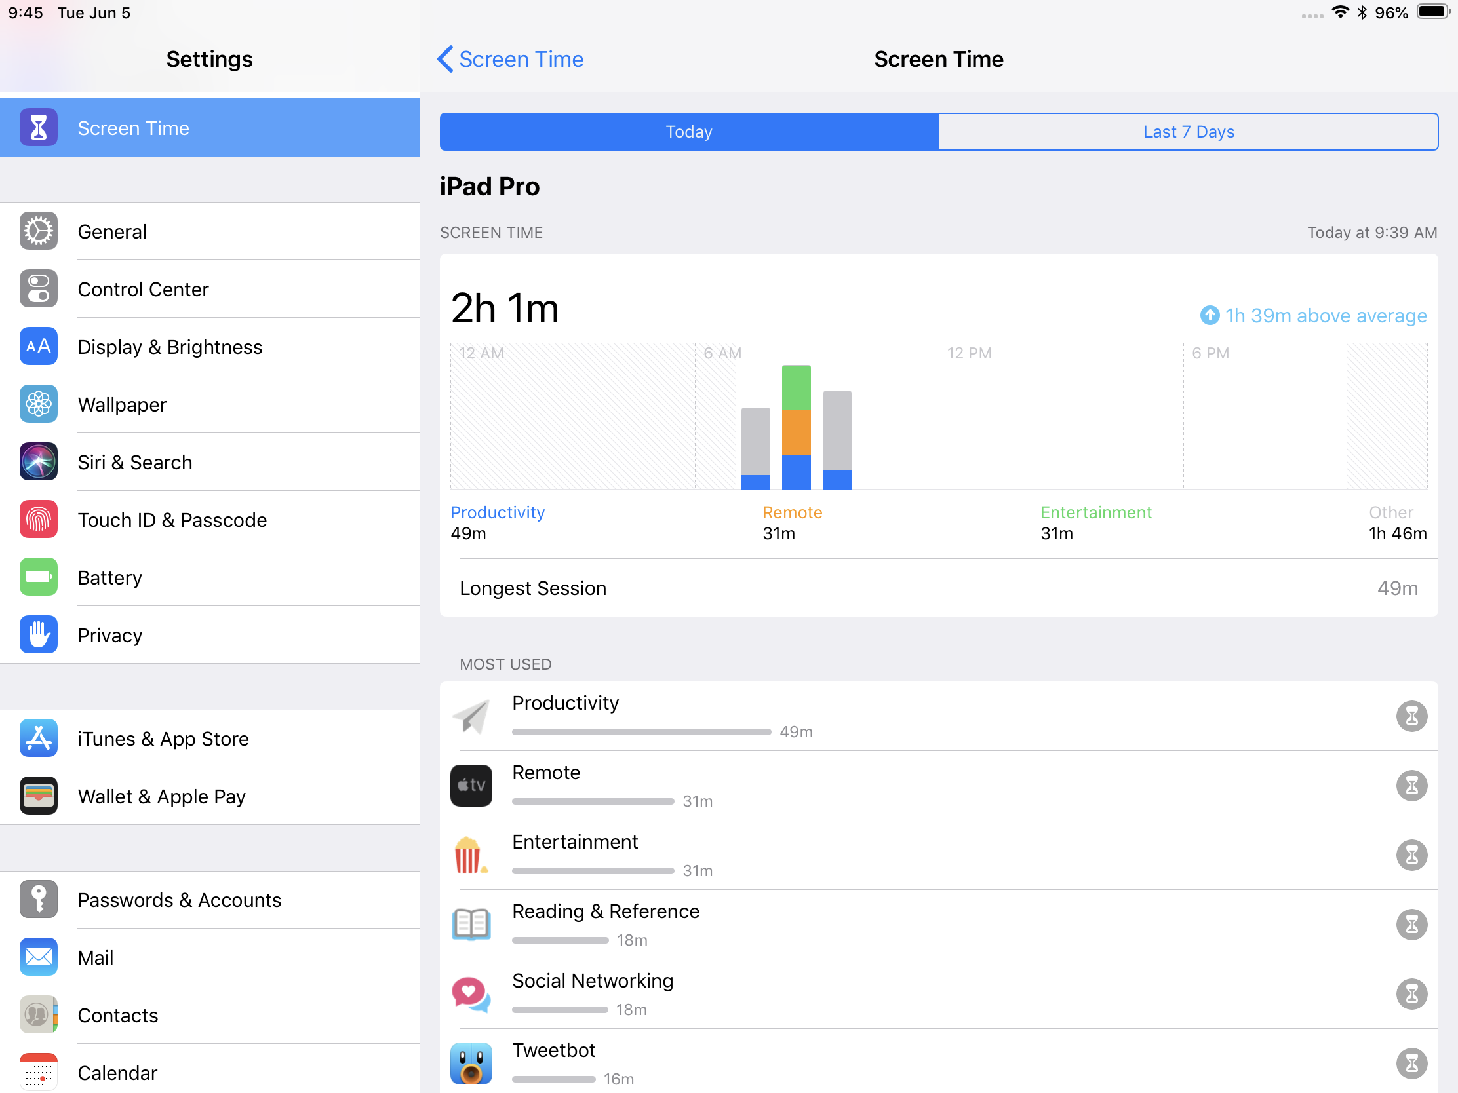The image size is (1458, 1093).
Task: Tap the Siri & Search icon
Action: (38, 462)
